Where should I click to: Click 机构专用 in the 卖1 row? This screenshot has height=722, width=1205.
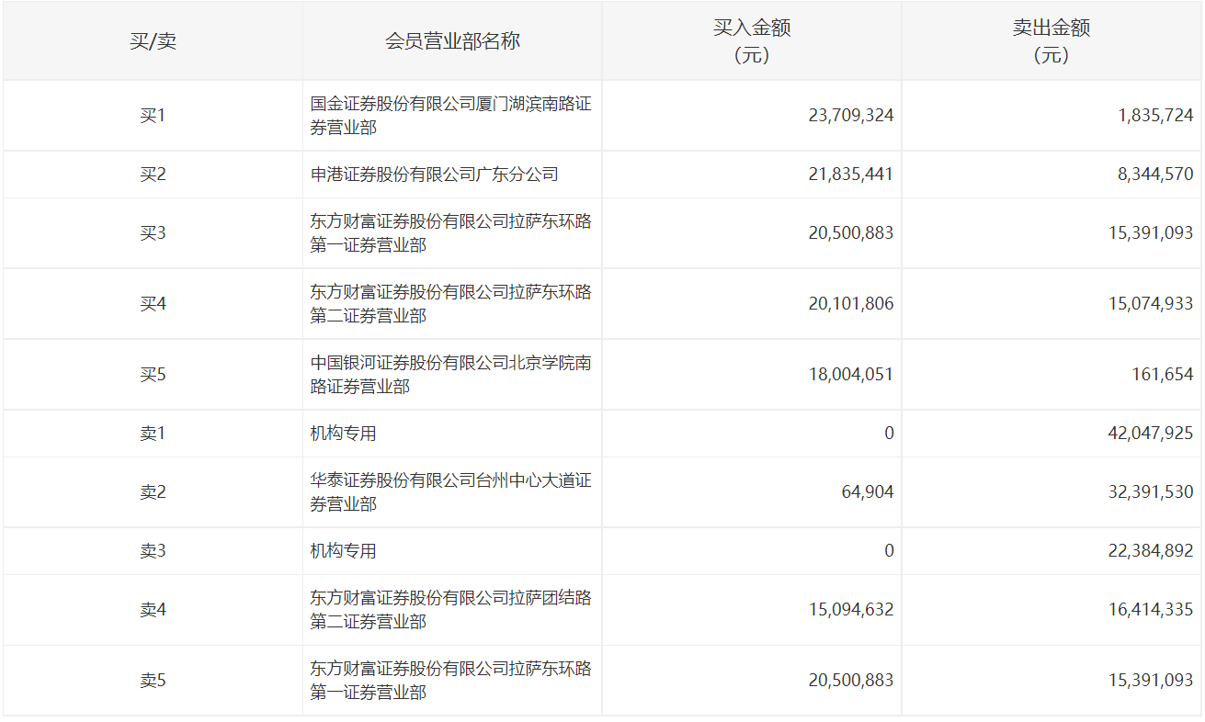tap(343, 434)
